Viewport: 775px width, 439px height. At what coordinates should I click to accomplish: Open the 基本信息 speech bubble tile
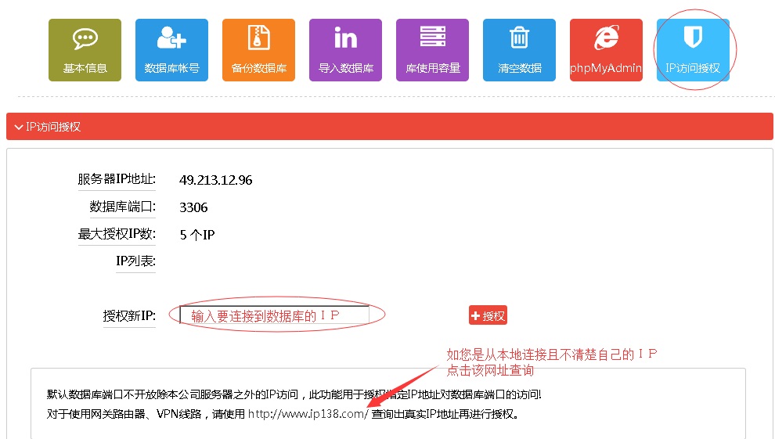(x=85, y=50)
